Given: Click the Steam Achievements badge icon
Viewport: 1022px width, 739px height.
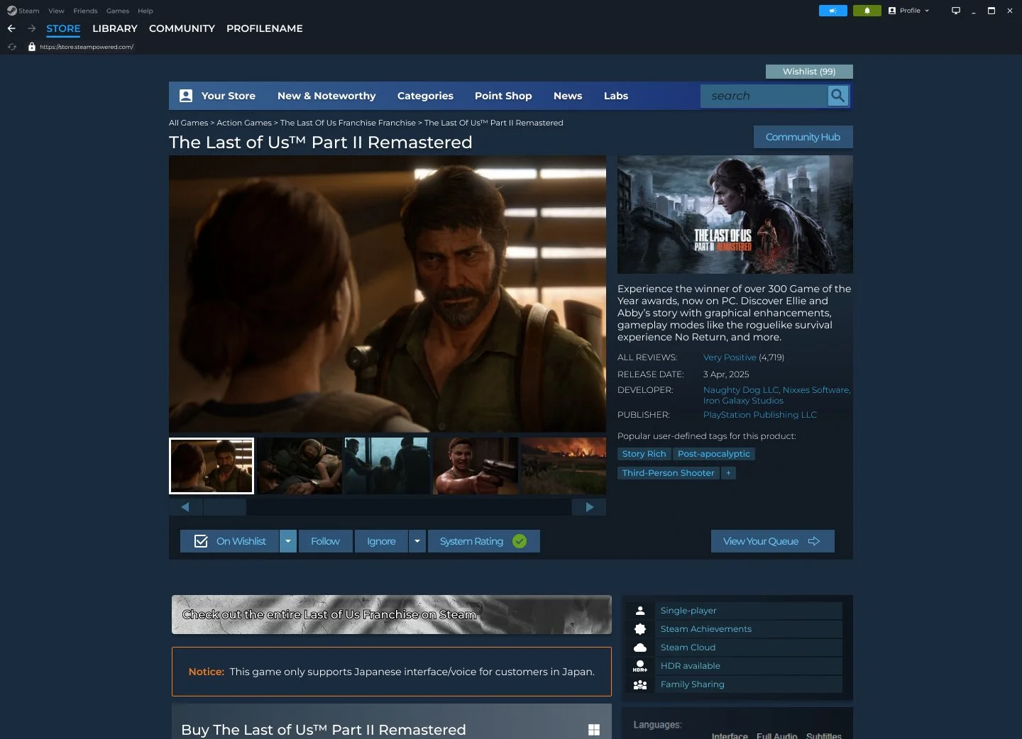Looking at the screenshot, I should click(x=640, y=629).
